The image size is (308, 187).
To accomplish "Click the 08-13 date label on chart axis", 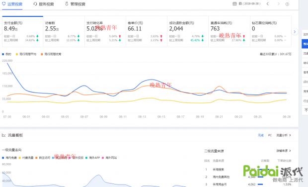I will point(142,117).
